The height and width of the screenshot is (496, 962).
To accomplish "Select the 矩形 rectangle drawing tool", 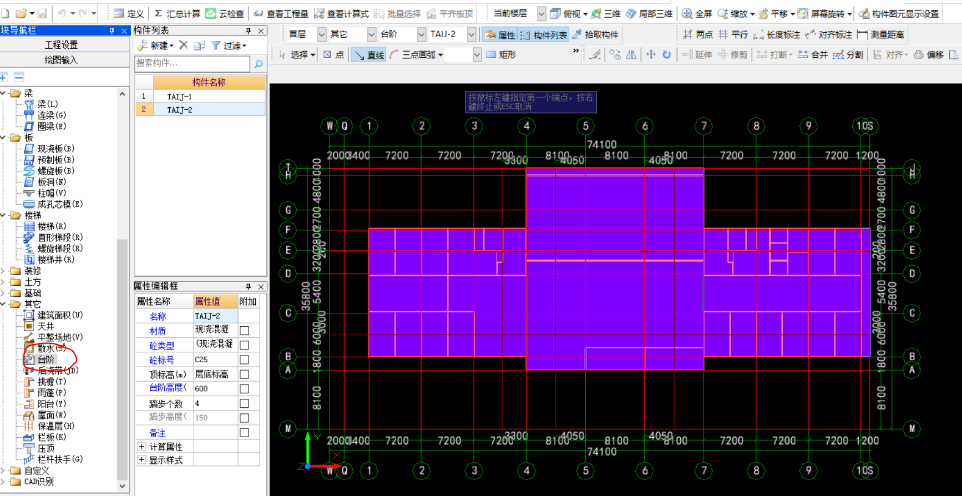I will (x=501, y=54).
